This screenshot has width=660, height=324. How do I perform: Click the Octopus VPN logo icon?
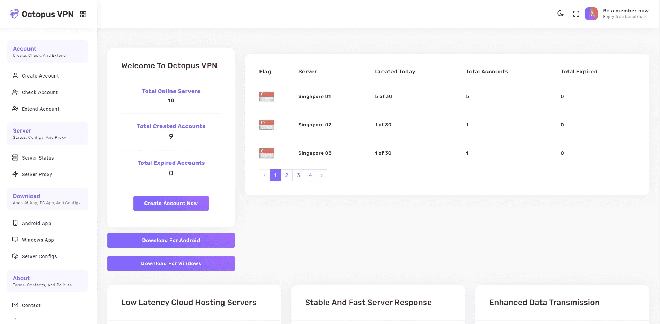click(x=15, y=14)
